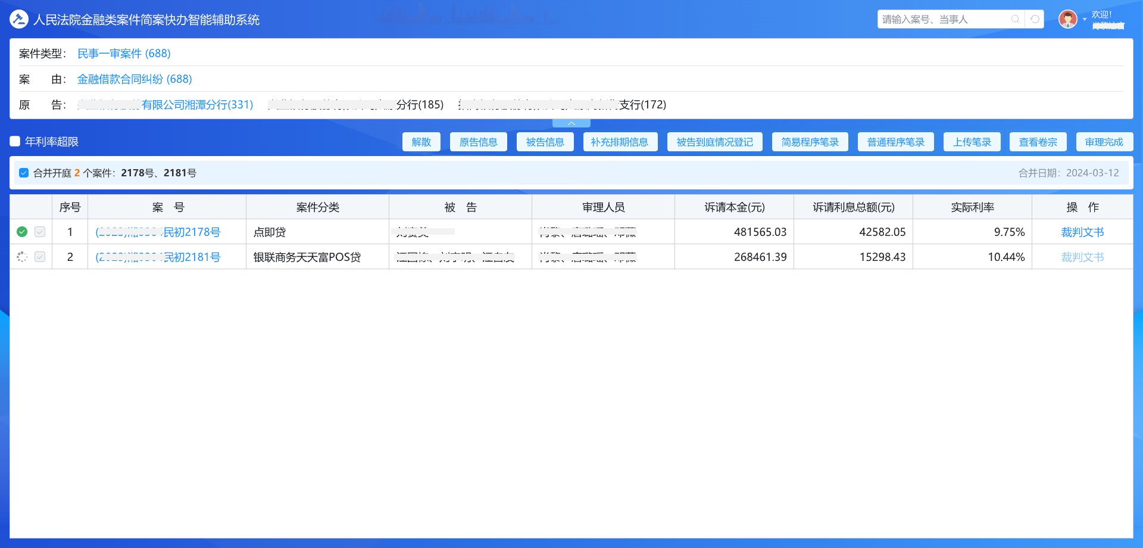Click the user avatar icon

(1067, 19)
